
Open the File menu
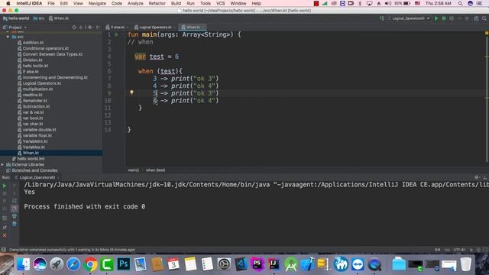tap(51, 3)
